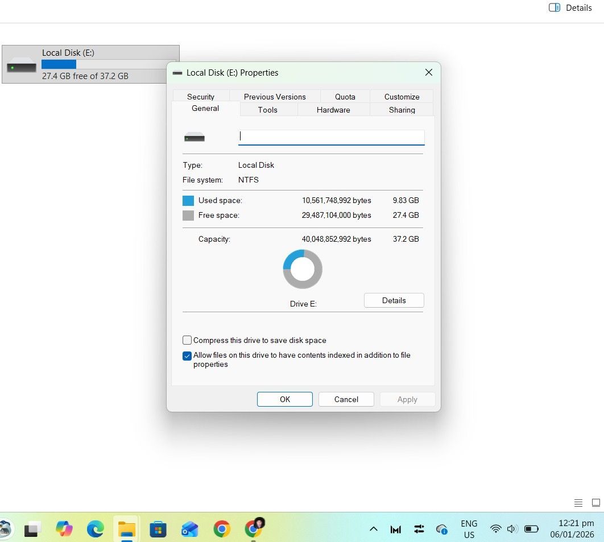Launch Microsoft Edge from taskbar
The height and width of the screenshot is (542, 604).
point(95,528)
